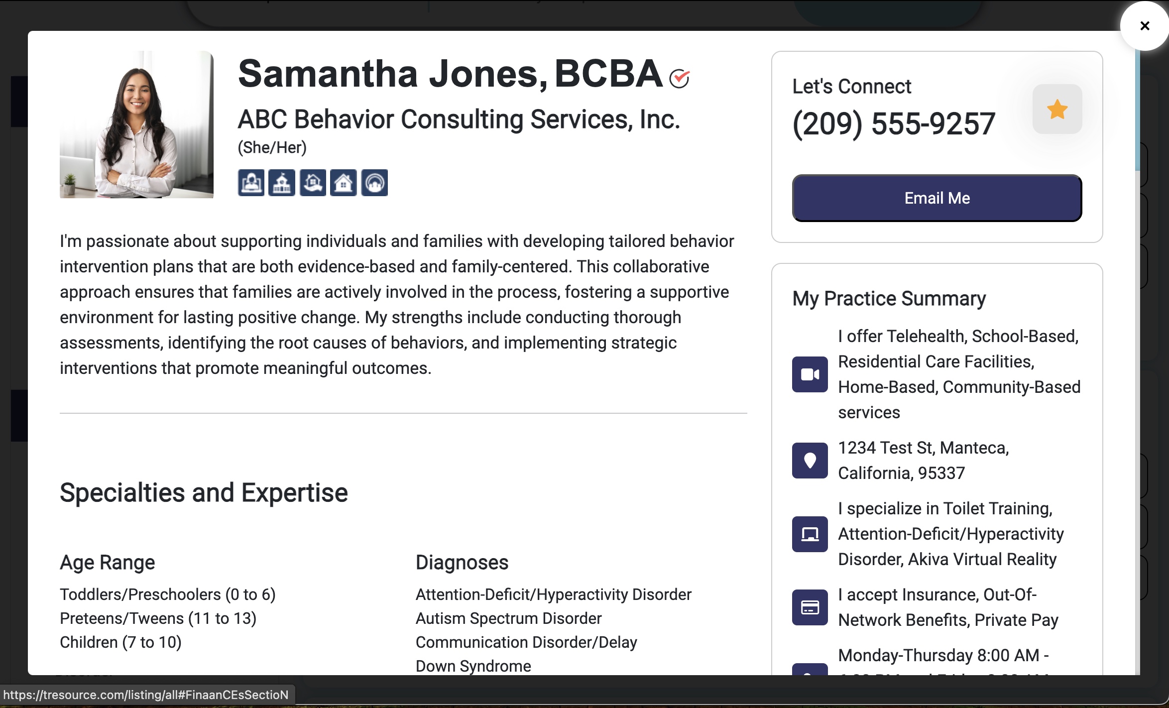Click ABC Behavior Consulting Services, Inc. name
Image resolution: width=1169 pixels, height=708 pixels.
[x=459, y=119]
